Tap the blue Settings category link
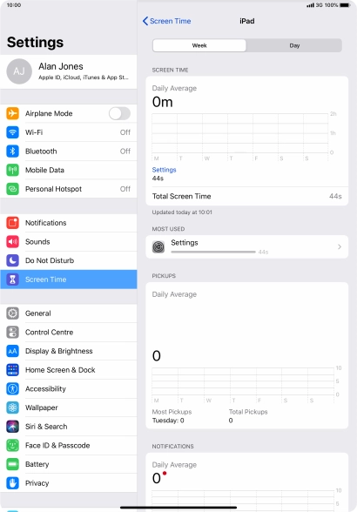357x512 pixels. 164,170
